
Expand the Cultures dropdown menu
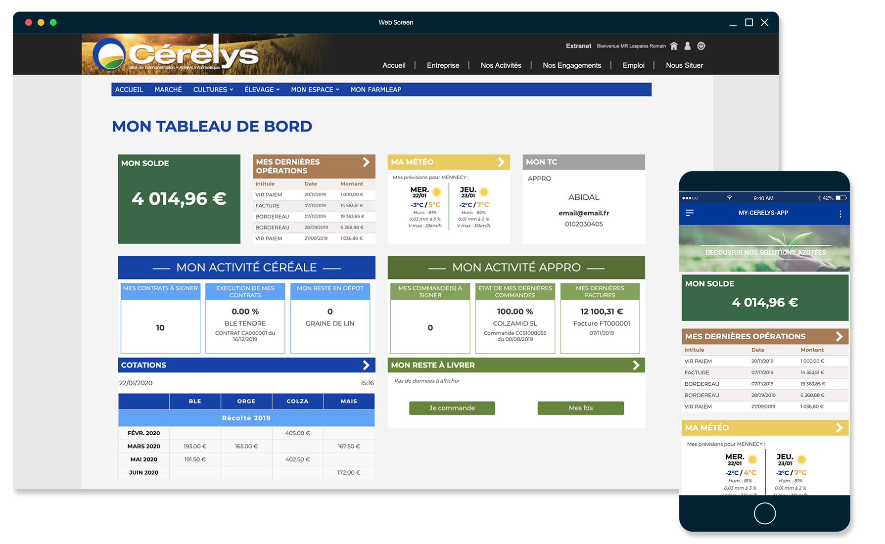click(213, 90)
